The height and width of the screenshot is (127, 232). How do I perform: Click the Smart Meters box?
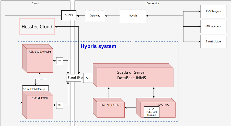tap(214, 42)
